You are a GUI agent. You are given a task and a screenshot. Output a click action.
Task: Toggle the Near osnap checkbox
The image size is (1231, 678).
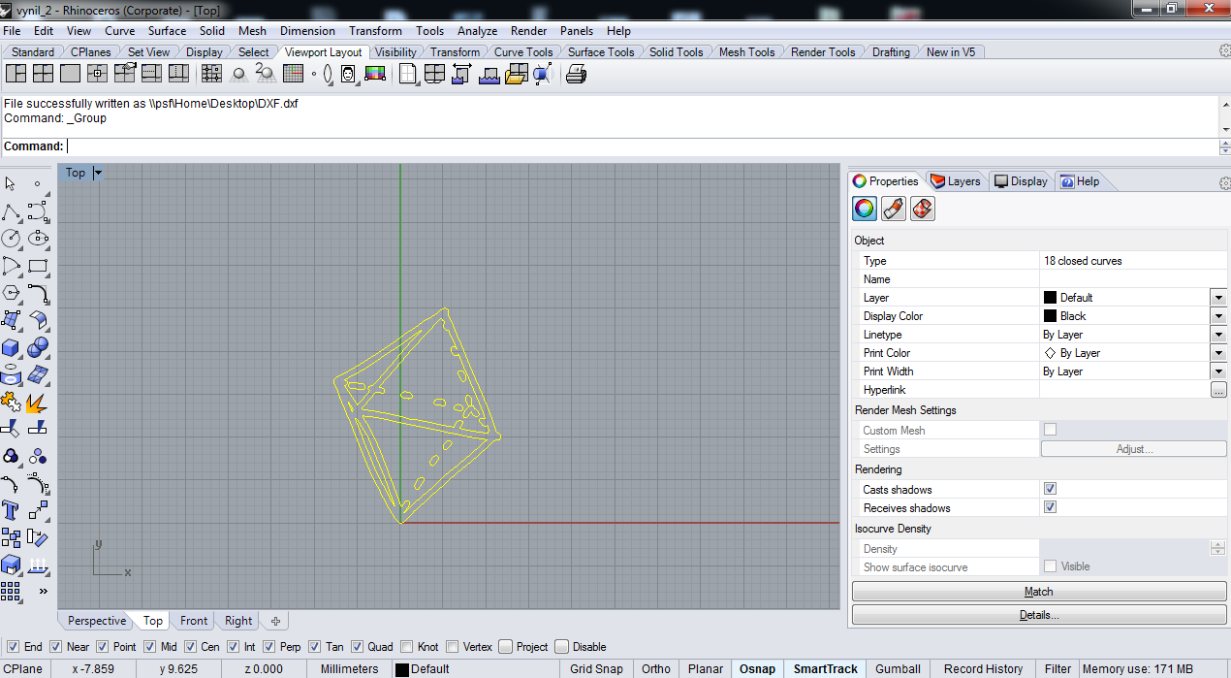[x=56, y=647]
